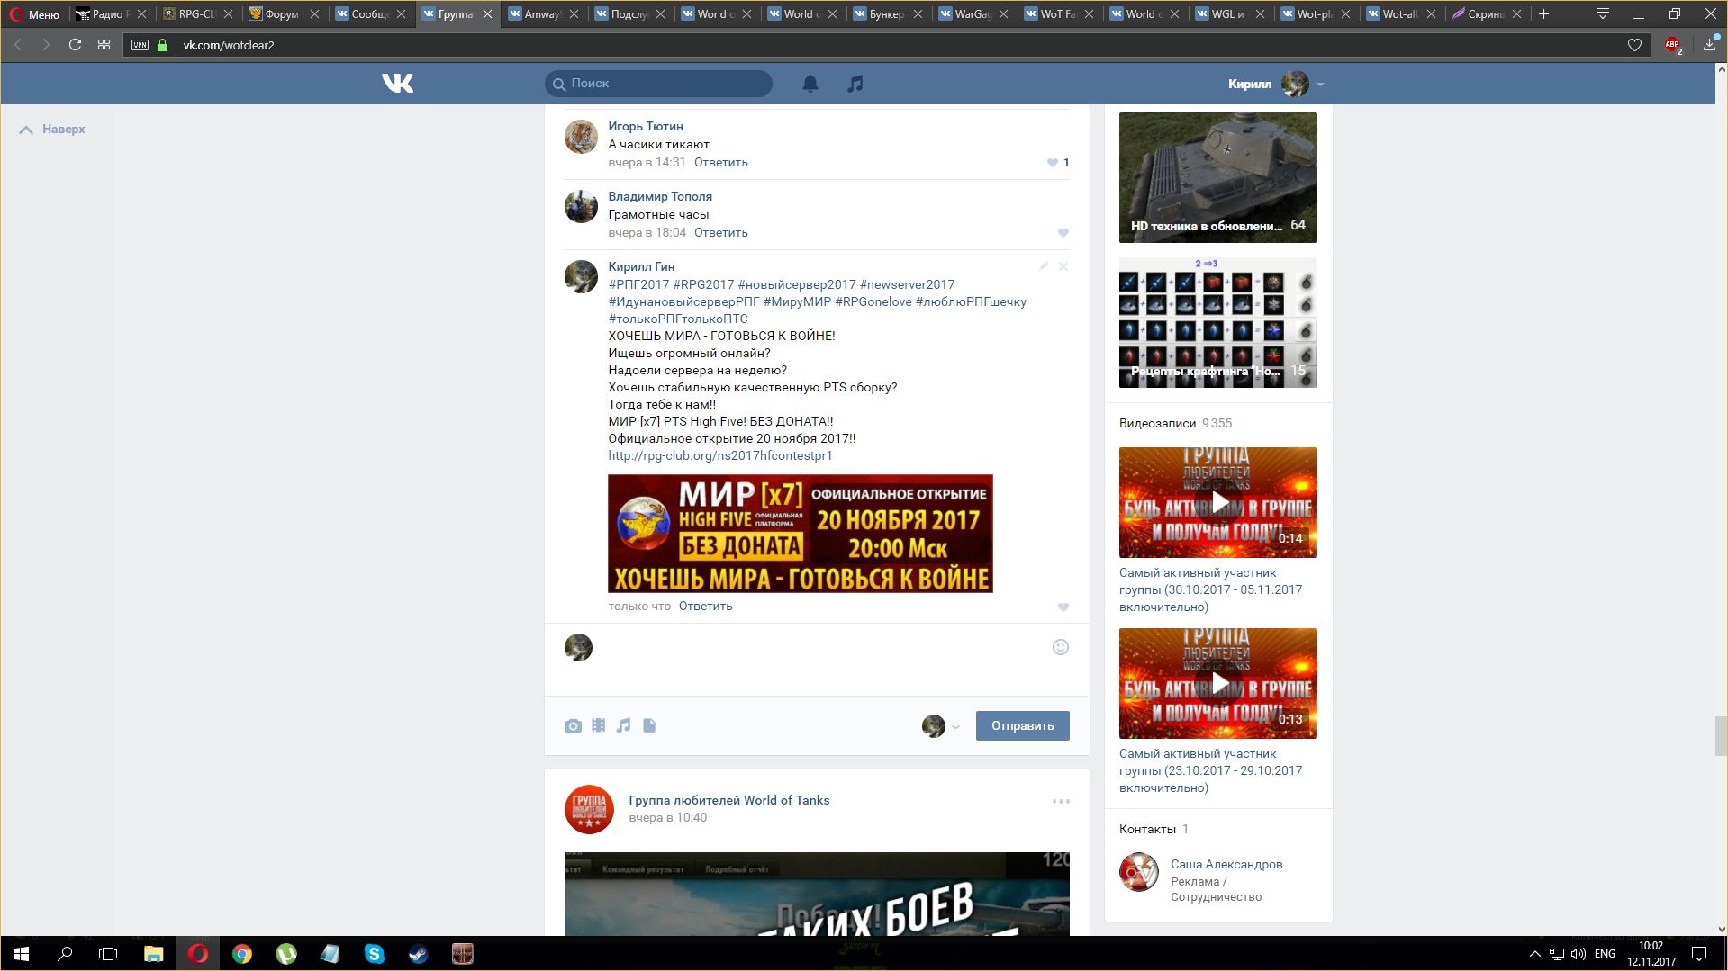Reload the page
Image resolution: width=1728 pixels, height=971 pixels.
[75, 45]
